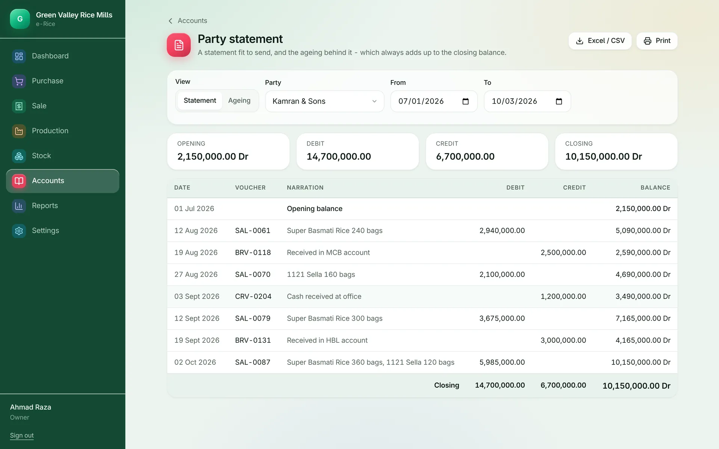Click the Settings gear icon
Image resolution: width=719 pixels, height=449 pixels.
(19, 231)
